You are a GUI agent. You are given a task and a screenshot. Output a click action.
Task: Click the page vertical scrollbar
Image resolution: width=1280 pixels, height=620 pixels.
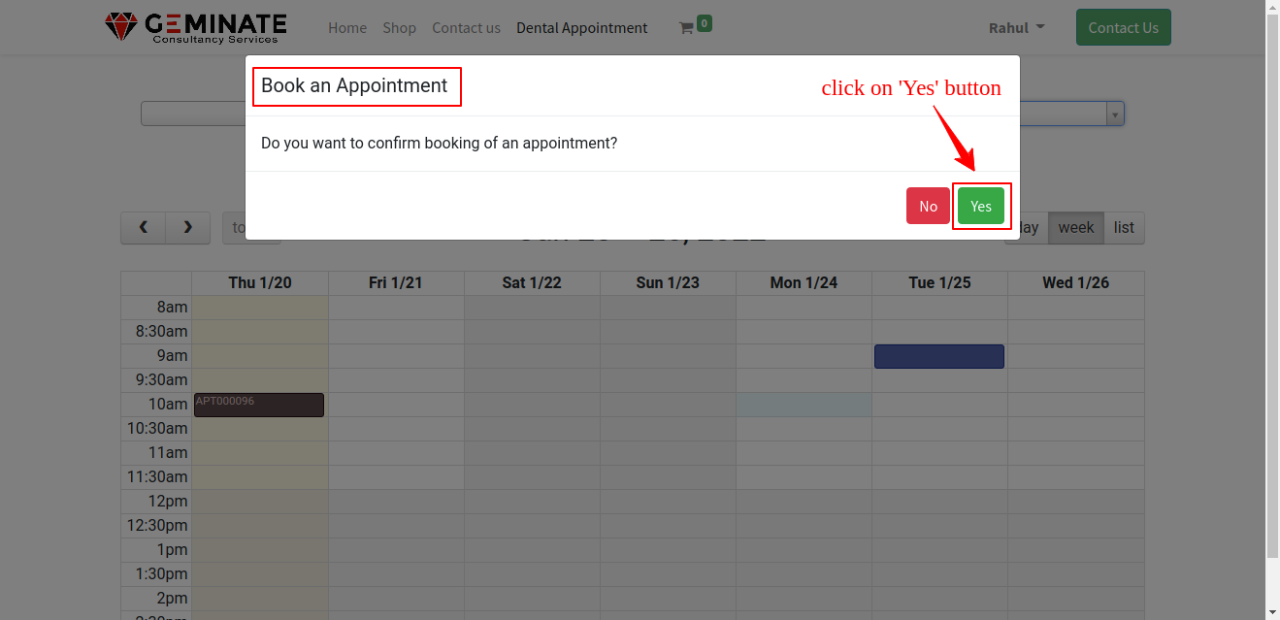[1272, 291]
